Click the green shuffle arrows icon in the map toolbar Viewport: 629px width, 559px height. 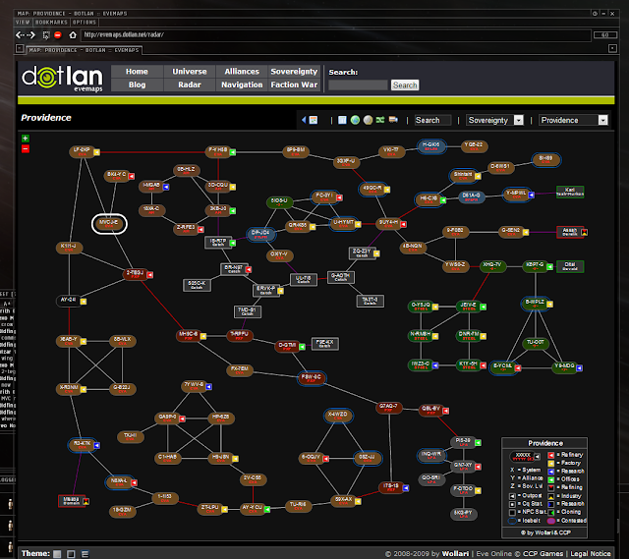pos(380,120)
